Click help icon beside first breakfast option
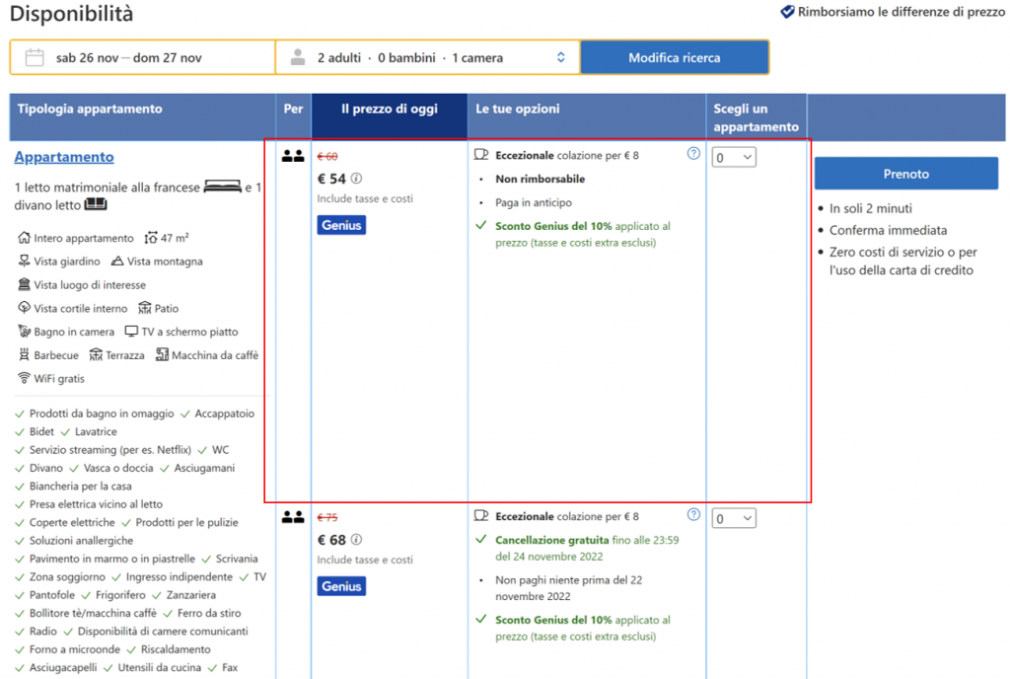 pyautogui.click(x=693, y=154)
